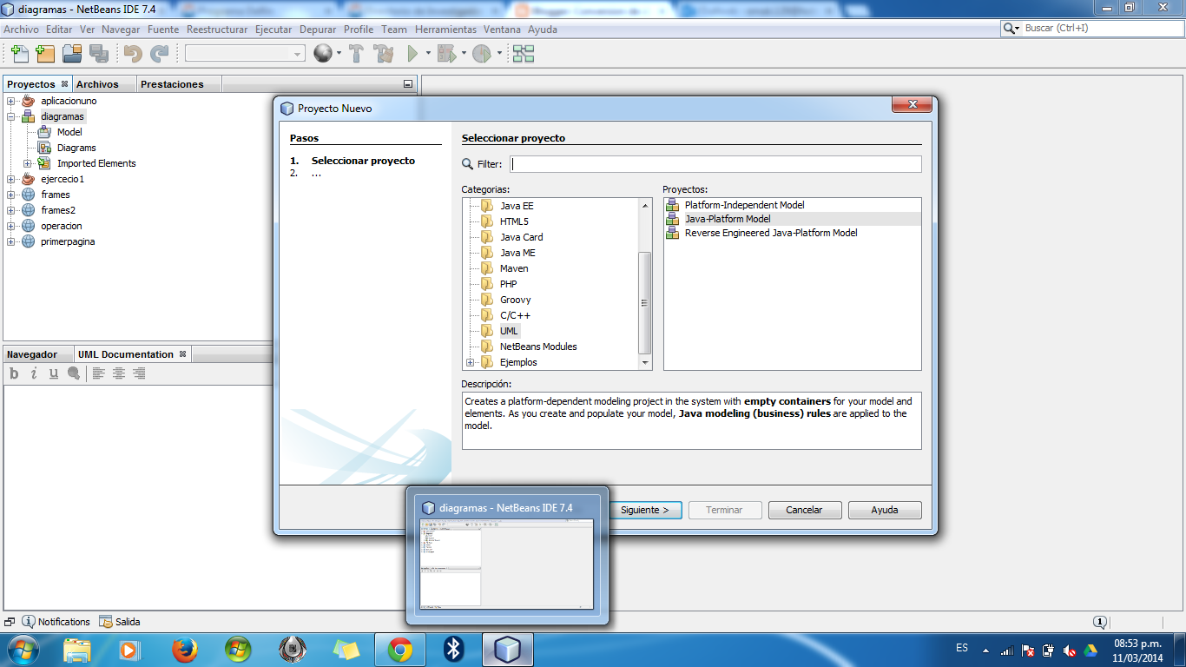Screen dimensions: 1186x667
Task: Open a file with the Open Project icon
Action: [73, 54]
